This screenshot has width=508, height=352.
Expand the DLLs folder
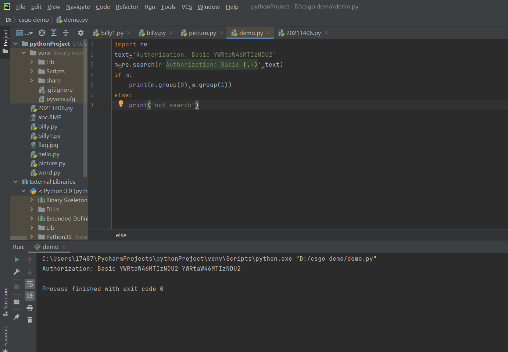[32, 209]
